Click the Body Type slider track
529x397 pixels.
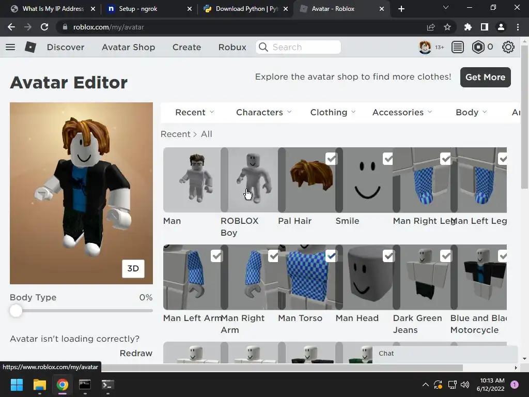[x=81, y=311]
